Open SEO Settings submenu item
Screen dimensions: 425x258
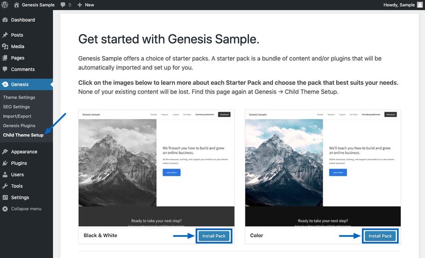16,107
